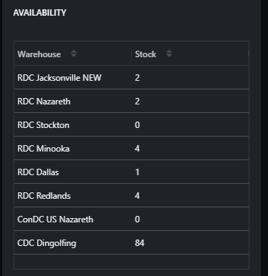Click the AVAILABILITY section heading
Viewport: 268px width, 276px height.
point(40,13)
